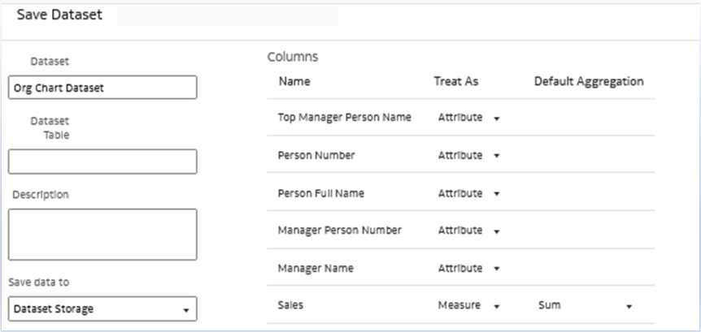
Task: Open the Sum default aggregation dropdown
Action: [x=584, y=305]
